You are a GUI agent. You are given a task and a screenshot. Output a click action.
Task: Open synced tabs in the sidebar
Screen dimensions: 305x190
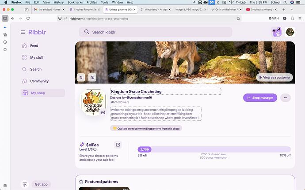(x=5, y=35)
